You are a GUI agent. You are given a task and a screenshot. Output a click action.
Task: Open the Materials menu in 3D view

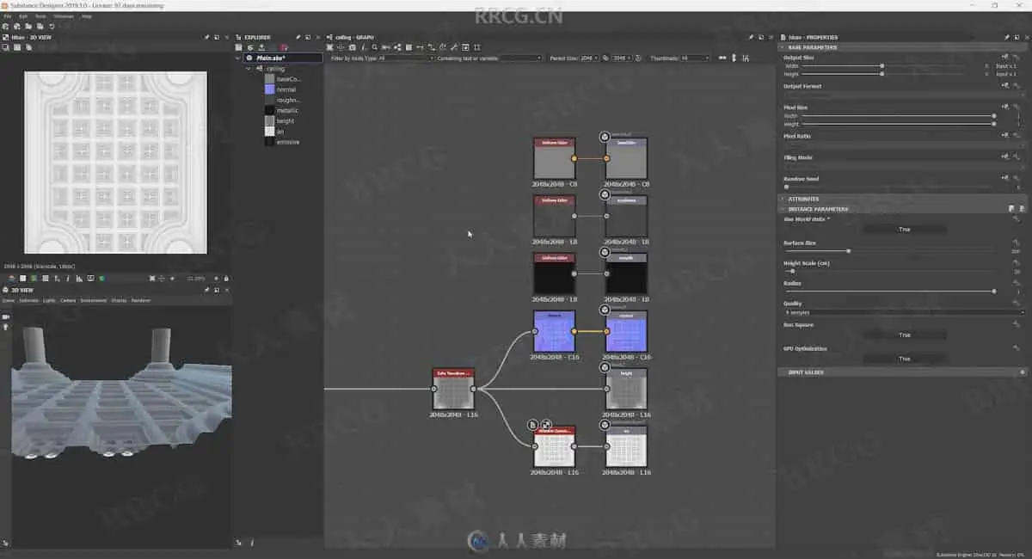click(29, 300)
